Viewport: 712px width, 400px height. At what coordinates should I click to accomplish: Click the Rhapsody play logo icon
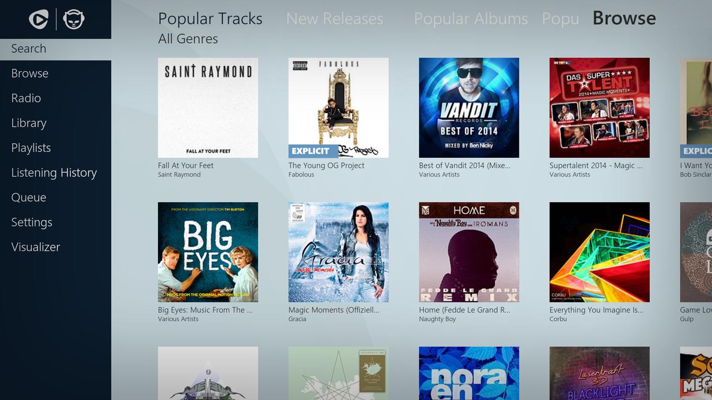[x=39, y=19]
